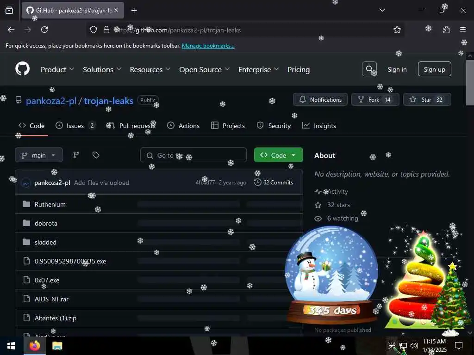
Task: Go back with the browser back arrow
Action: tap(11, 30)
